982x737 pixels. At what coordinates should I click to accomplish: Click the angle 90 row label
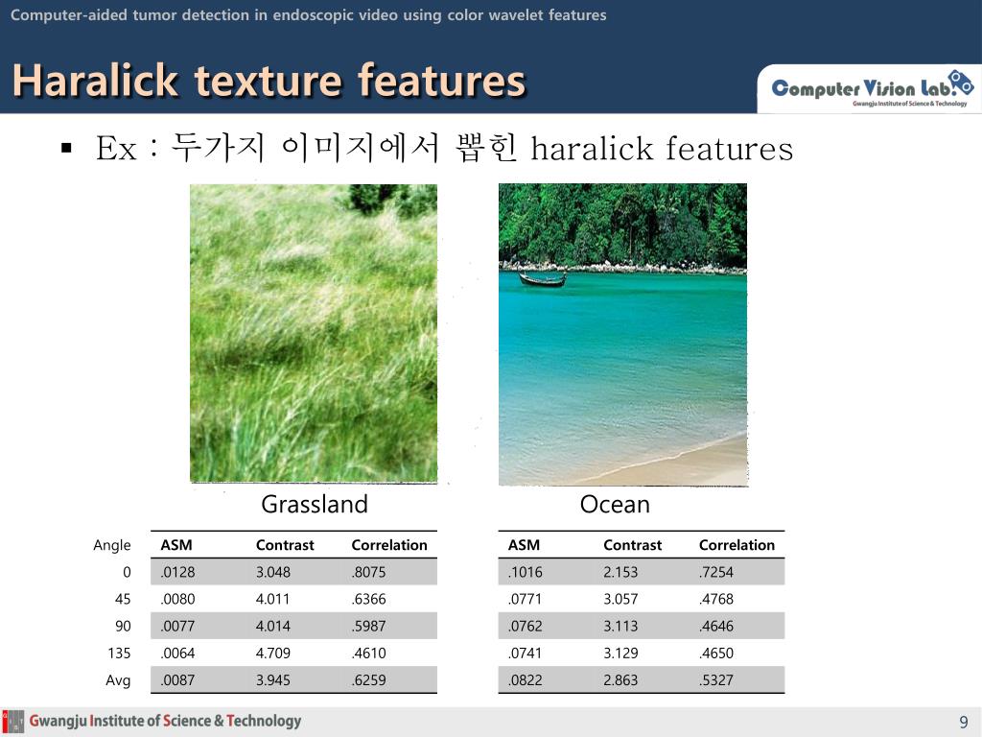coord(123,626)
